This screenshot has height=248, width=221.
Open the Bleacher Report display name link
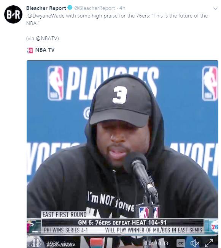[46, 8]
